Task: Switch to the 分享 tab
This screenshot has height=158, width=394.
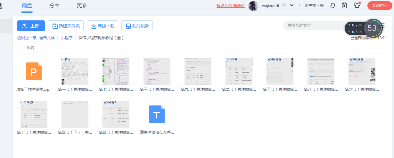Action: coord(54,6)
